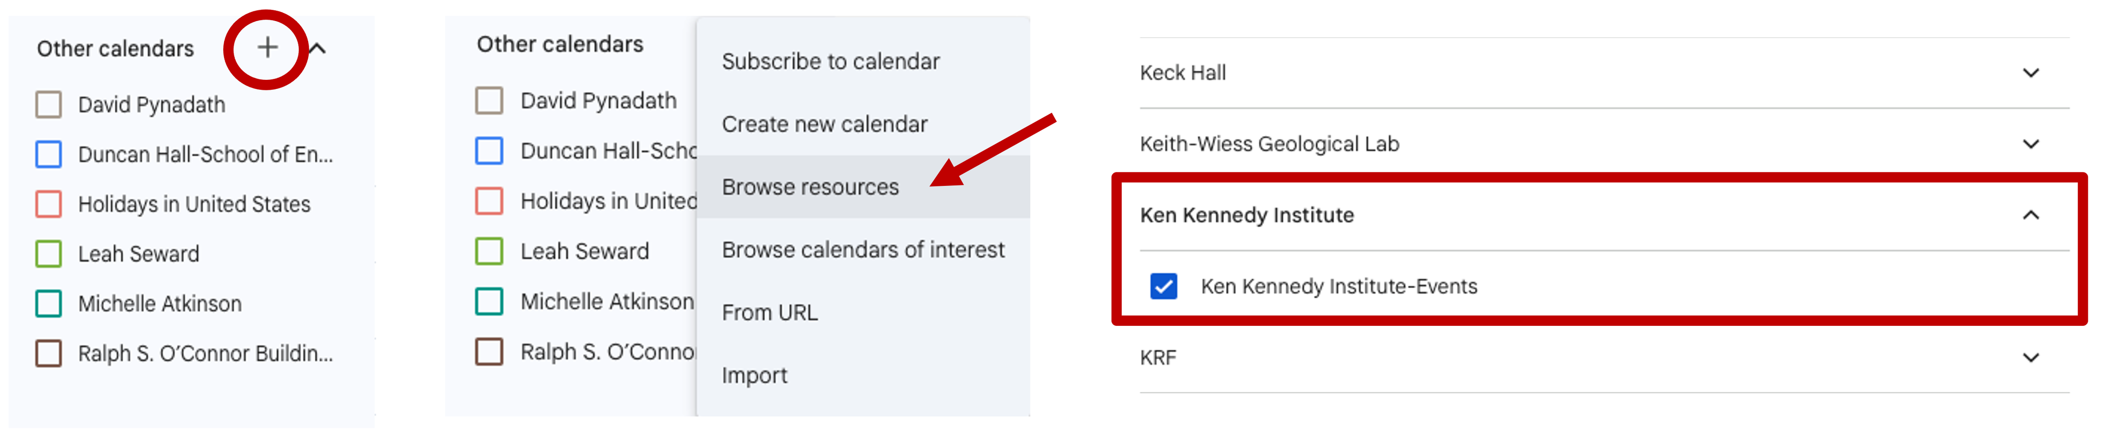The height and width of the screenshot is (431, 2119).
Task: Open Browse resources menu entry
Action: click(810, 187)
